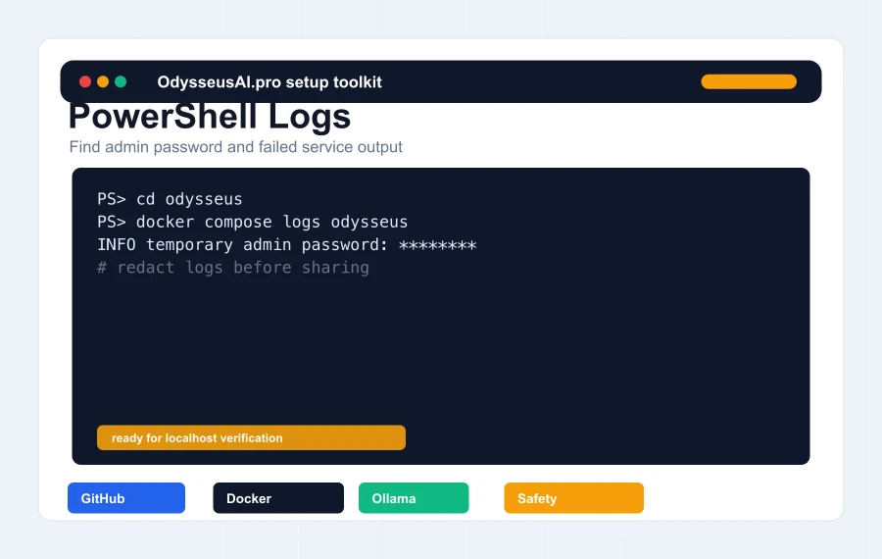Click the 'ready for localhost verification' banner
882x559 pixels.
click(252, 437)
